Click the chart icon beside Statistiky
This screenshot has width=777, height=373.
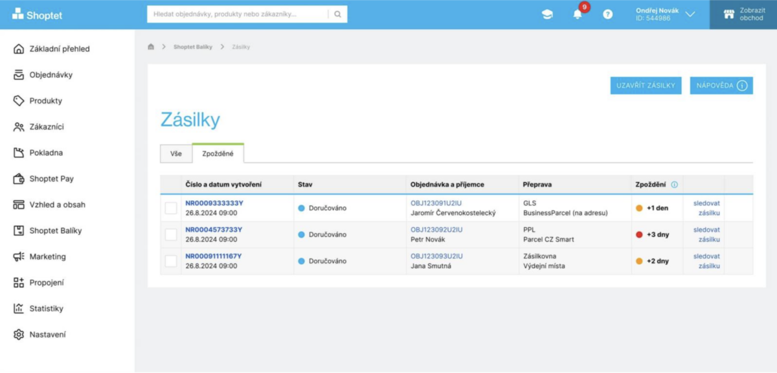pyautogui.click(x=19, y=308)
